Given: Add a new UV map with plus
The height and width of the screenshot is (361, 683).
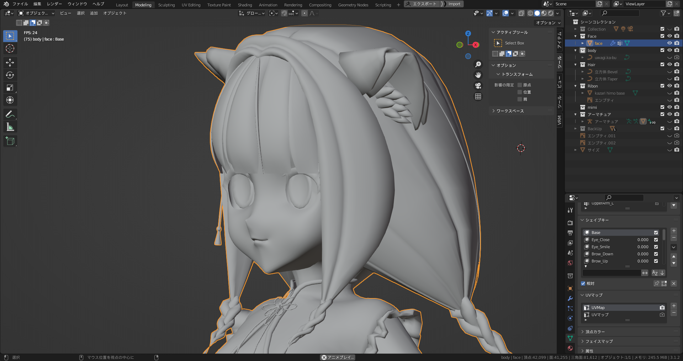Looking at the screenshot, I should pyautogui.click(x=674, y=306).
